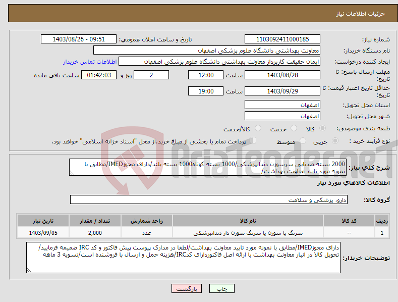The height and width of the screenshot is (302, 398).
Task: Click the general description text area
Action: coord(208,167)
